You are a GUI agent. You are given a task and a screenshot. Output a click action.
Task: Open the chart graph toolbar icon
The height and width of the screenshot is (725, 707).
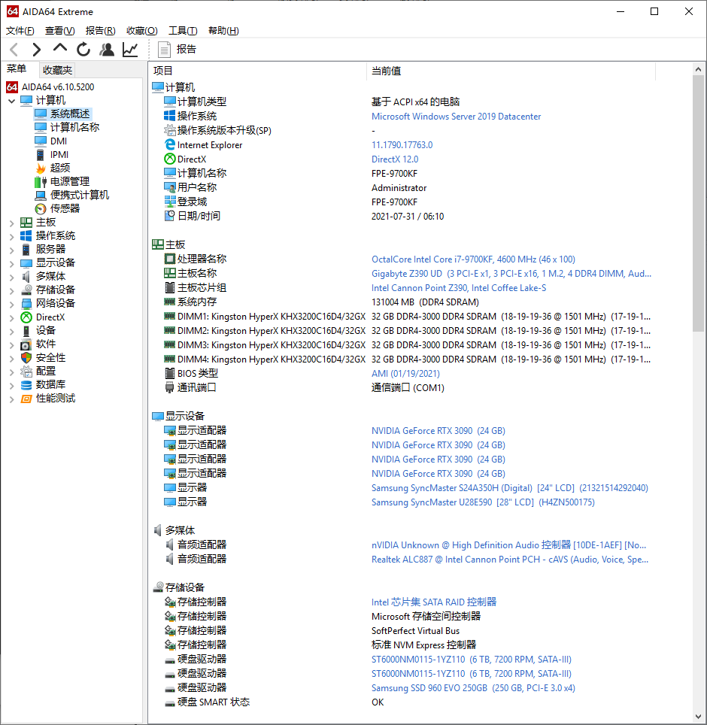(x=130, y=50)
